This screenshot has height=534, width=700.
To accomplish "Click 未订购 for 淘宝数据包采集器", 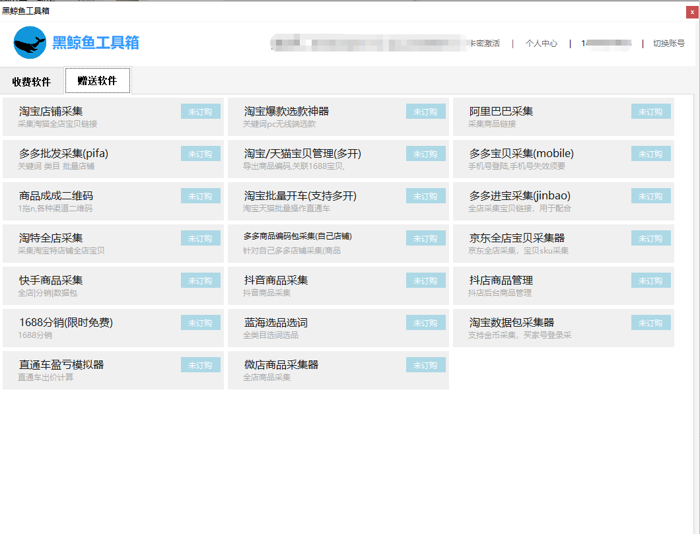I will 651,323.
